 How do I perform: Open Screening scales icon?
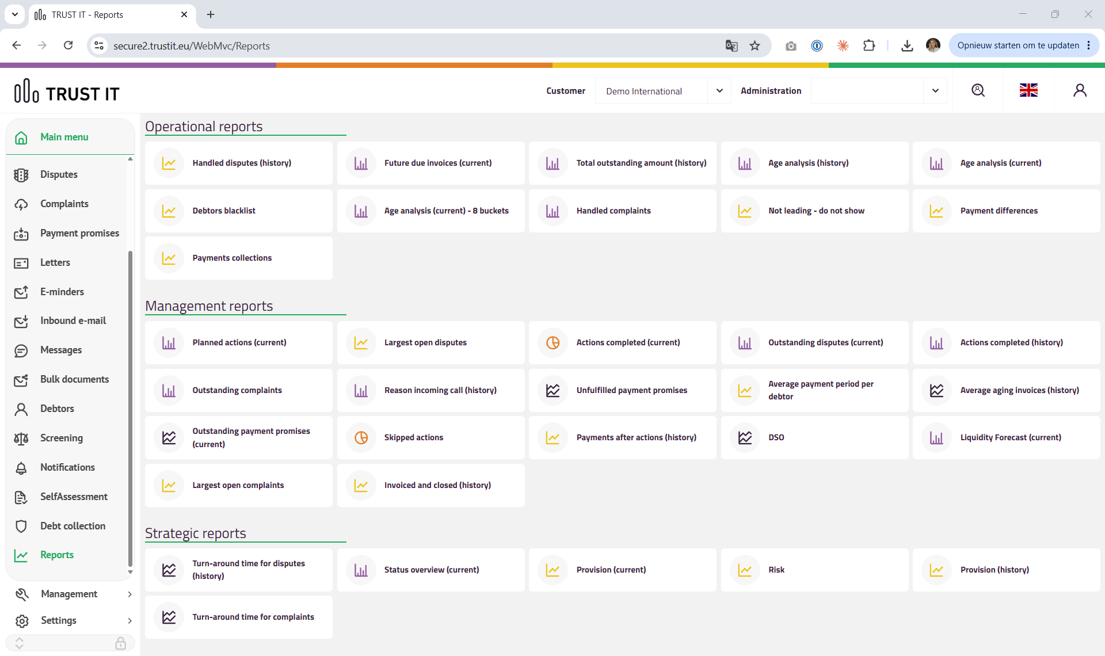(x=21, y=438)
